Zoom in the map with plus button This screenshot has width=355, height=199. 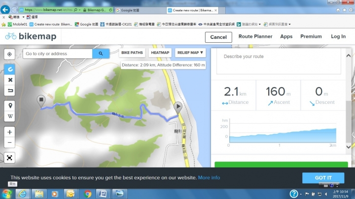9,132
